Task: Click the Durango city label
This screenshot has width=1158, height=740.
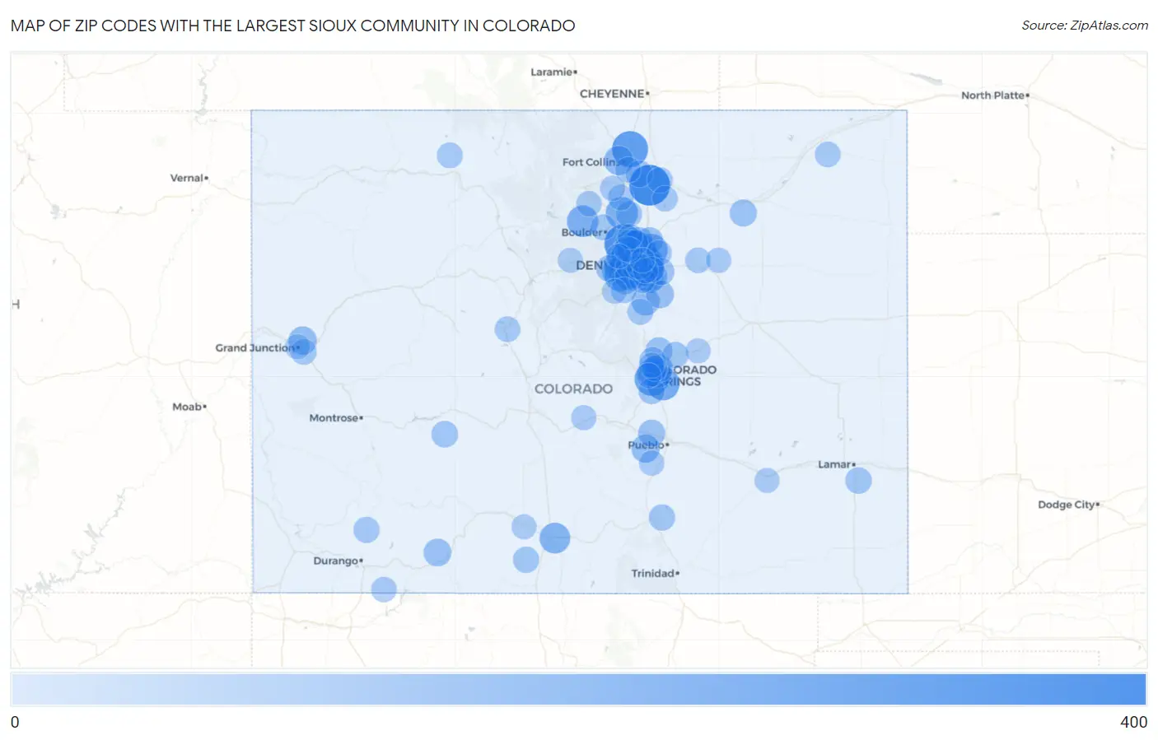Action: tap(338, 561)
